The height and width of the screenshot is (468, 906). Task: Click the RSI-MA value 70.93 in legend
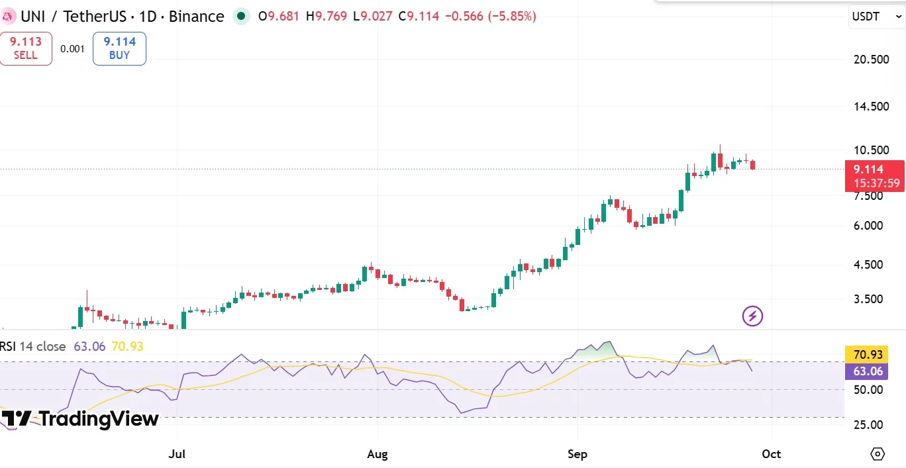[128, 346]
